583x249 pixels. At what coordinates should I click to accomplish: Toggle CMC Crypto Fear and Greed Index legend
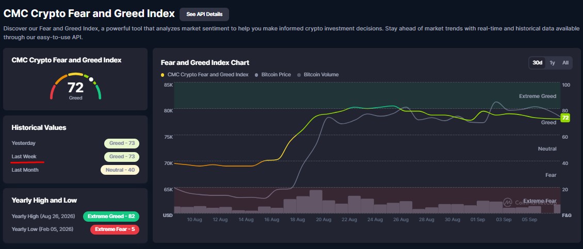(204, 75)
